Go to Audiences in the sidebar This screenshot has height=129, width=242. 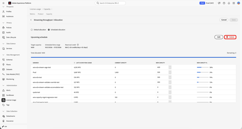[10, 16]
